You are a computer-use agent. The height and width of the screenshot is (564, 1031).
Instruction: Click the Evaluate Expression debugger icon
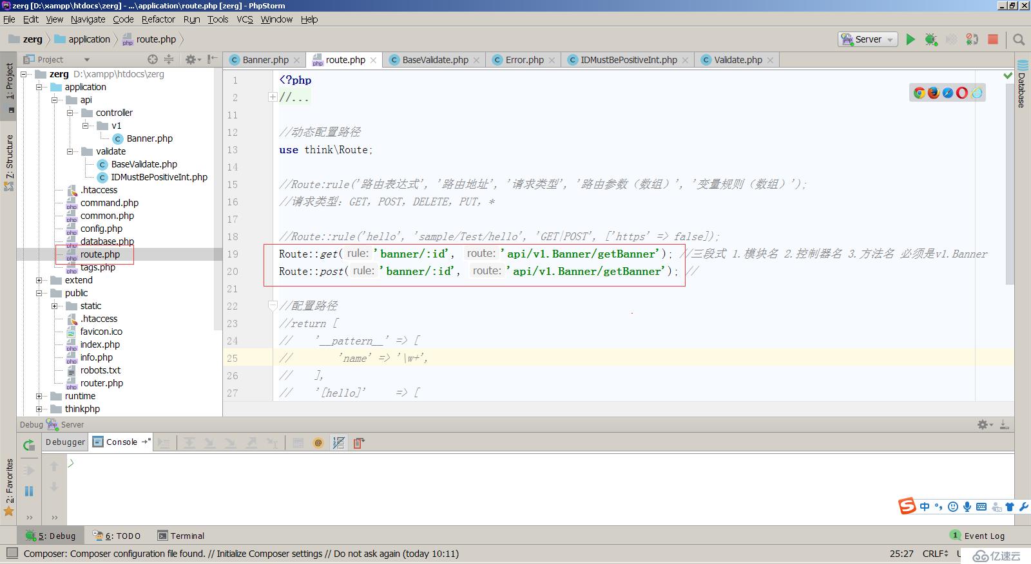click(298, 443)
